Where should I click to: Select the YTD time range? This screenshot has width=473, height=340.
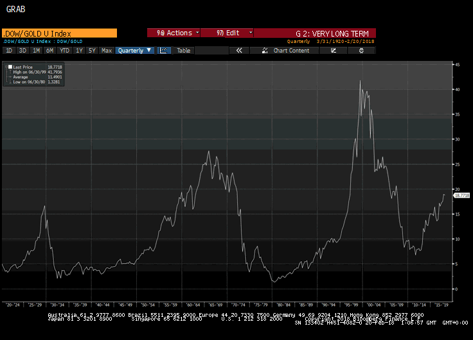pyautogui.click(x=64, y=51)
